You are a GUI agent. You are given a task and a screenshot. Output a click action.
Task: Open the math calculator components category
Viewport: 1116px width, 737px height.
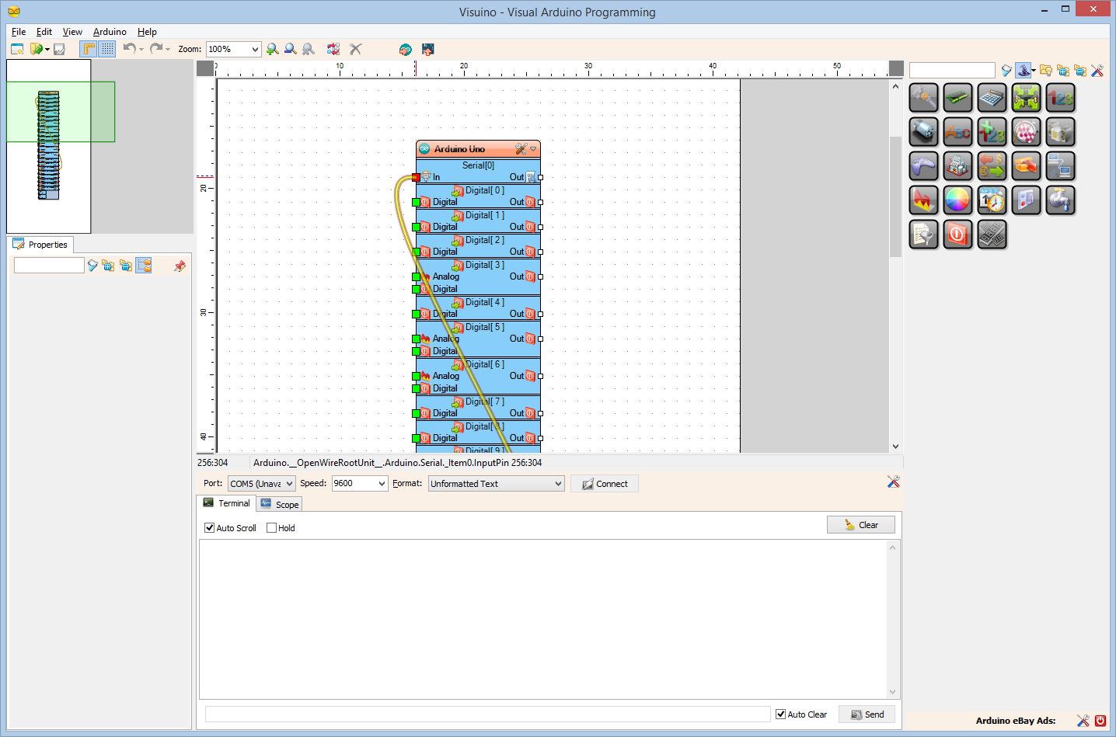coord(992,97)
